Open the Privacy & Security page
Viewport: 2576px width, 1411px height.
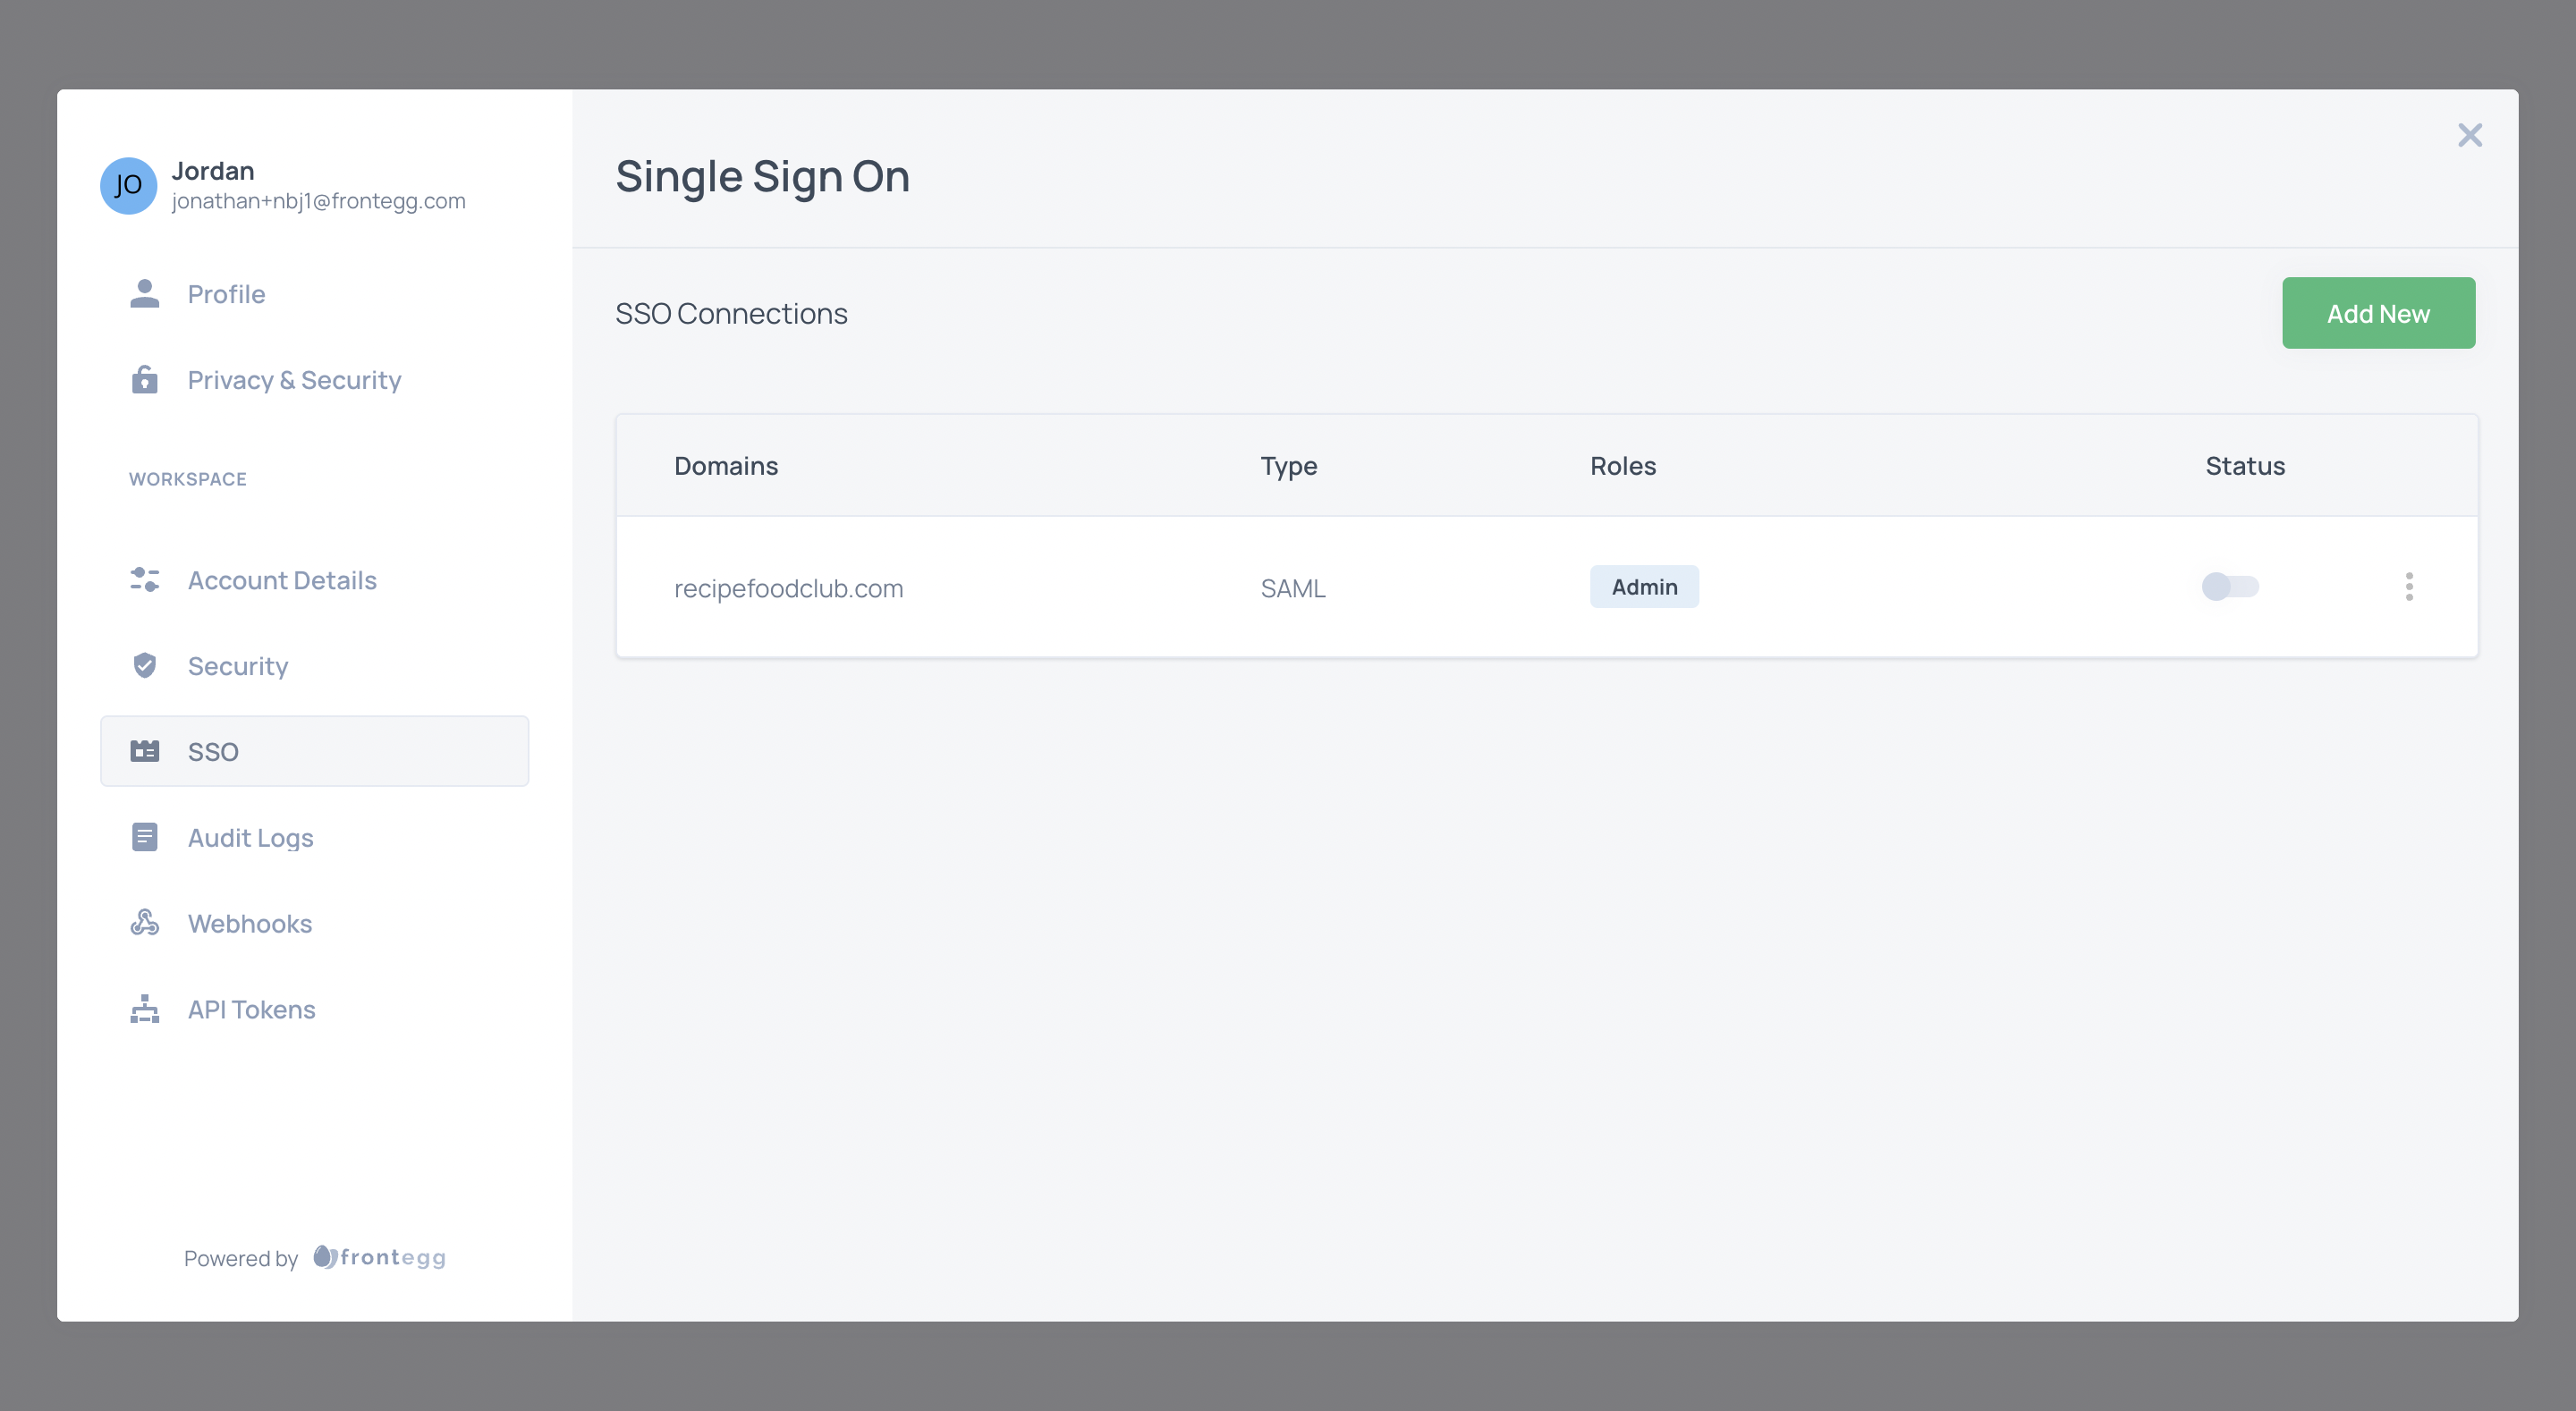(294, 380)
